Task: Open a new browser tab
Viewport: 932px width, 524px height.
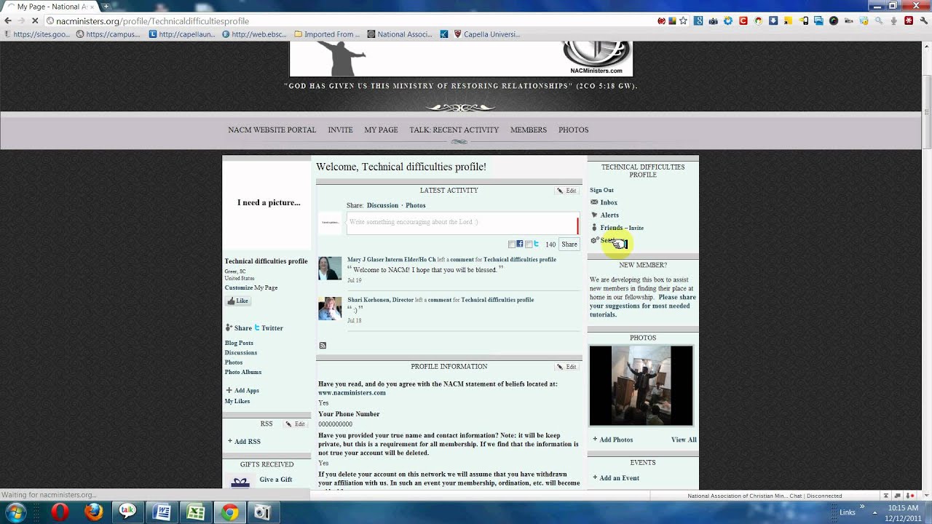Action: pos(106,6)
